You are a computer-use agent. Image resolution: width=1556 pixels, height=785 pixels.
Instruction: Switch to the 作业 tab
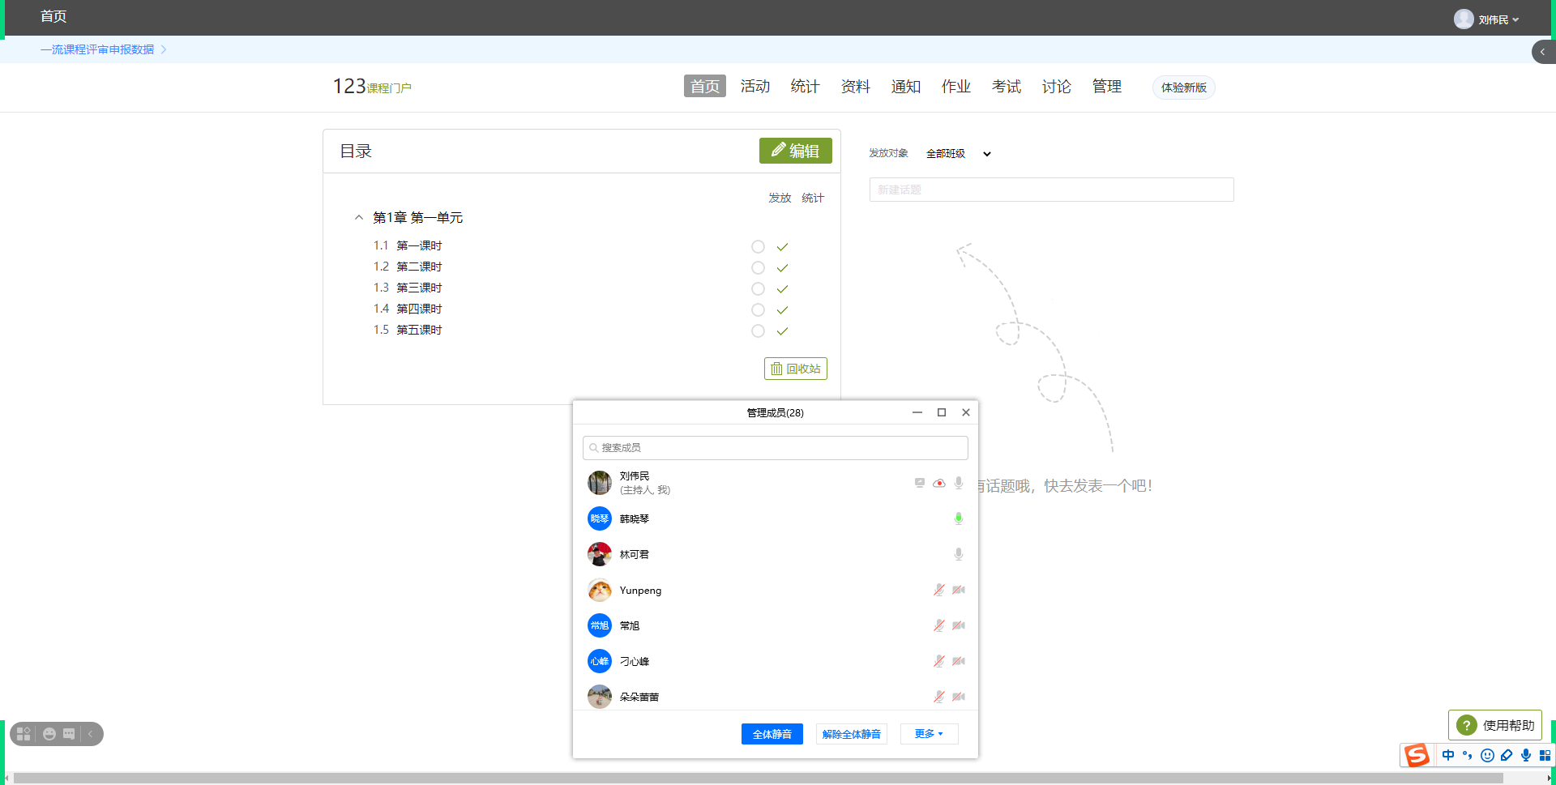[x=955, y=87]
